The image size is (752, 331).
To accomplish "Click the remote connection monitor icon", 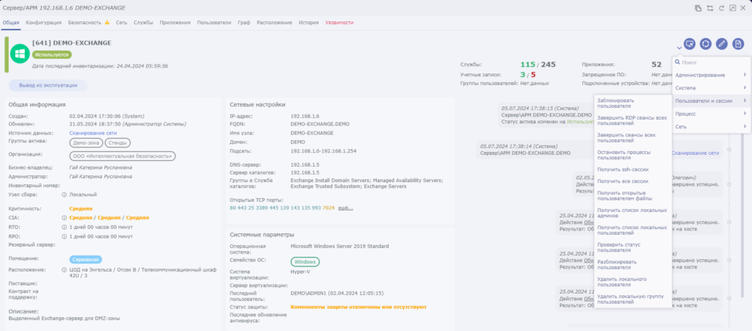I will 689,43.
